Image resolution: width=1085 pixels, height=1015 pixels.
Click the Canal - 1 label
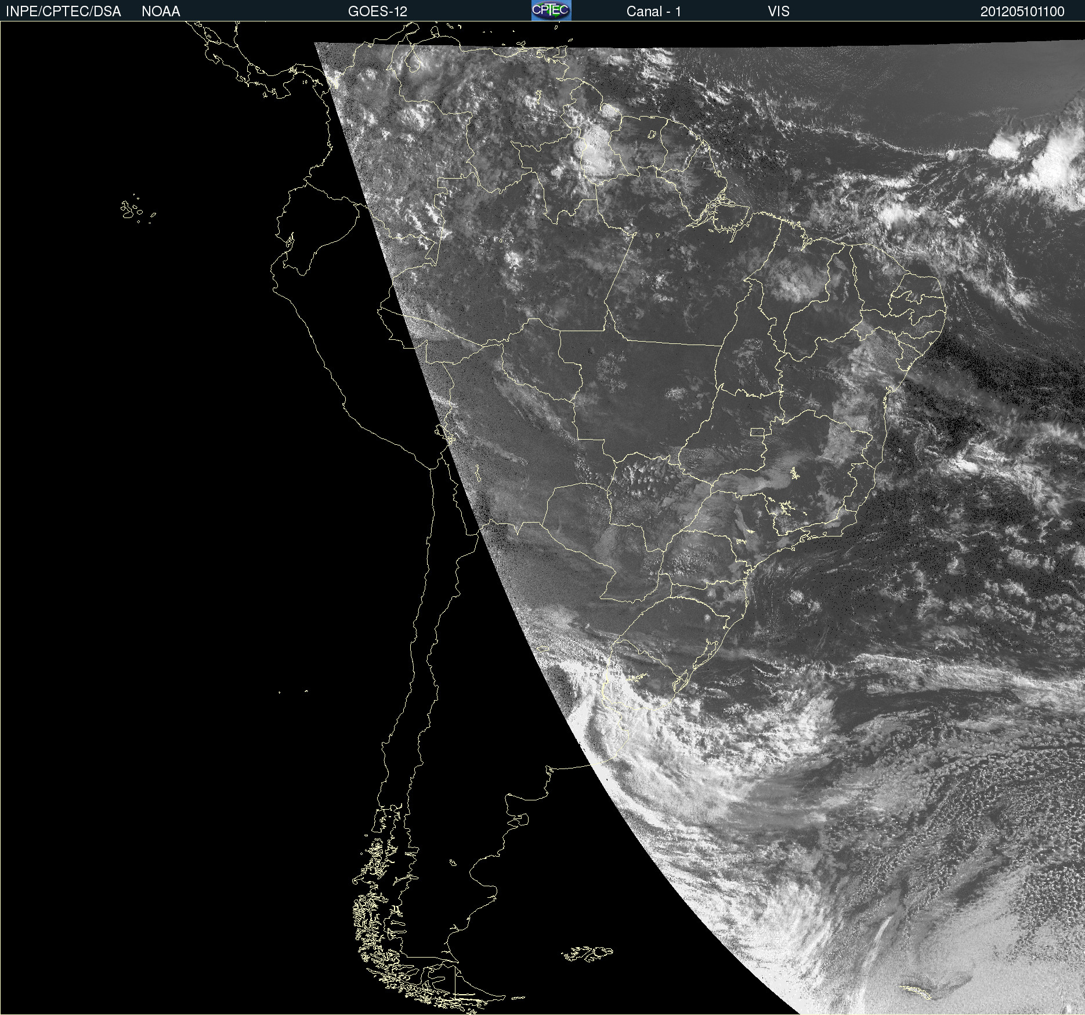click(653, 12)
